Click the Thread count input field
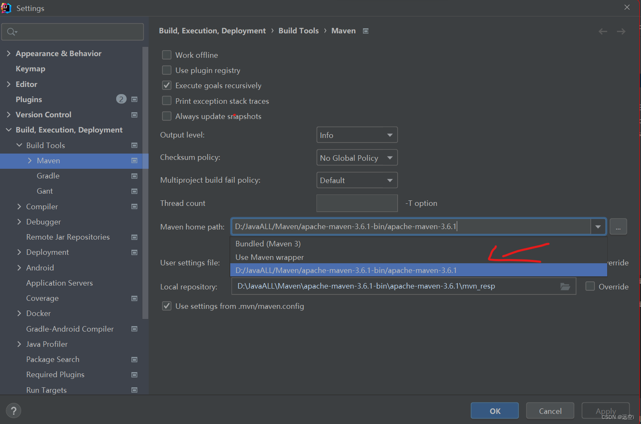Screen dimensions: 641x424 coord(357,203)
